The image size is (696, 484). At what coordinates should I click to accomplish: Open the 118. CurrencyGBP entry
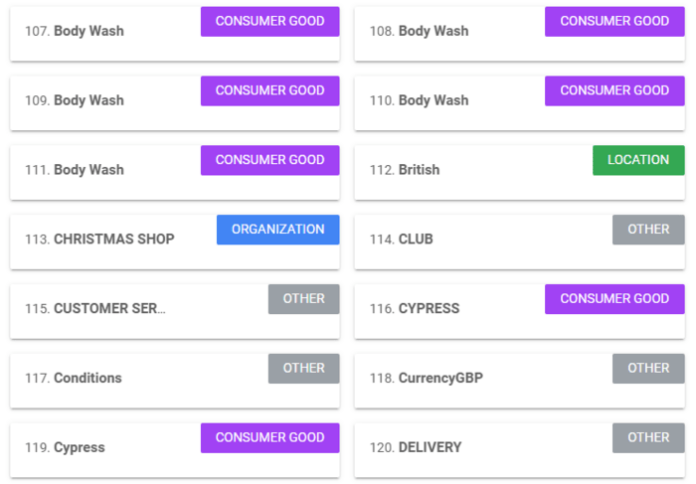(519, 381)
